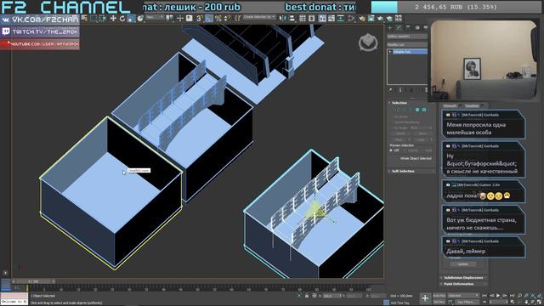
Task: Click the Align tool icon
Action: (x=292, y=19)
